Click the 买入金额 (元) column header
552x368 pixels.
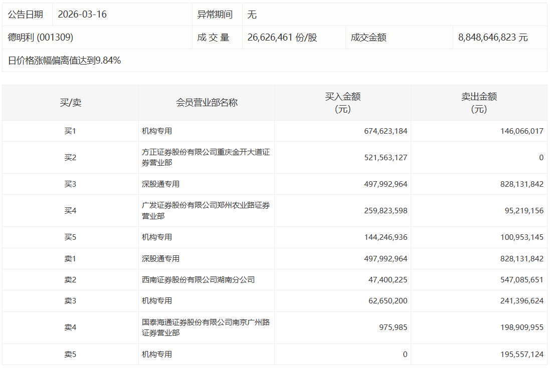tap(343, 103)
